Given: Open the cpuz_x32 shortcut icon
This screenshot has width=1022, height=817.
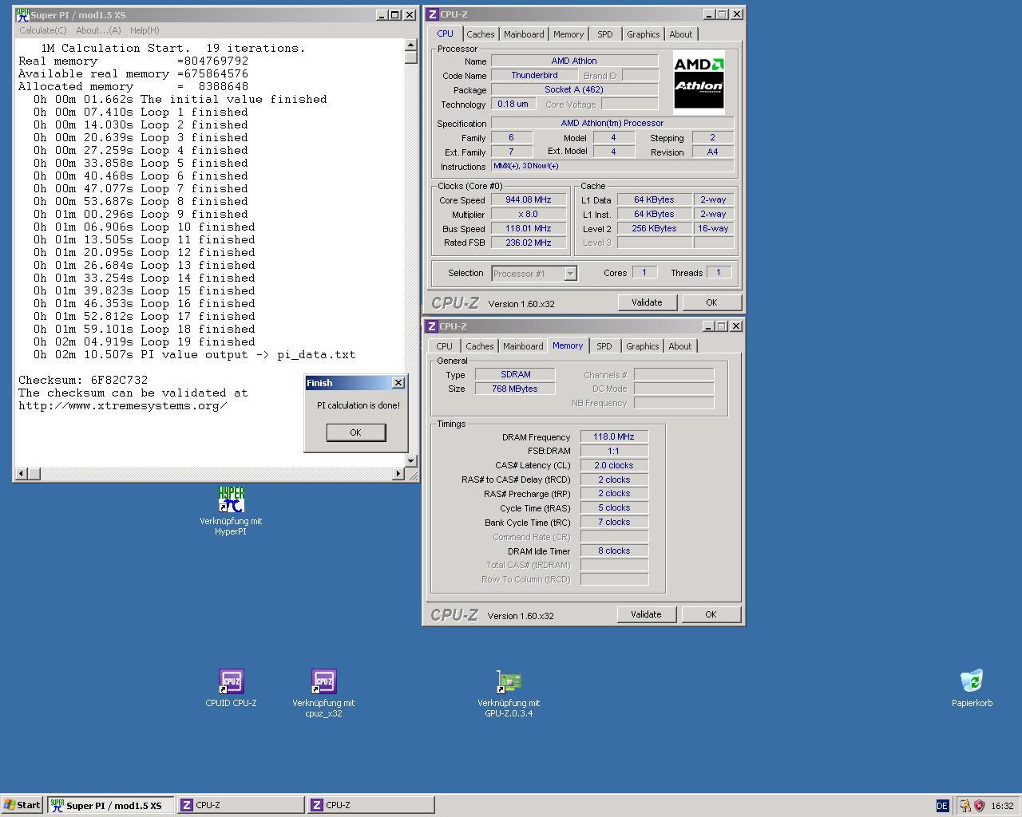Looking at the screenshot, I should coord(323,682).
